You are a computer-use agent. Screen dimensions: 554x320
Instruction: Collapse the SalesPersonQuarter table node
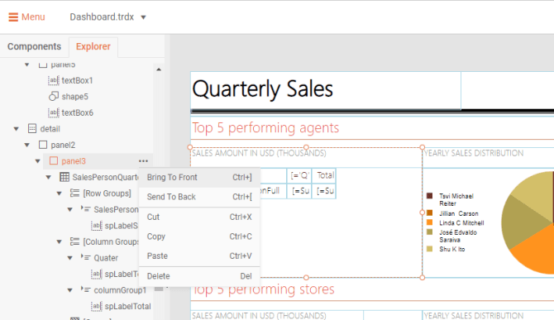coord(49,177)
